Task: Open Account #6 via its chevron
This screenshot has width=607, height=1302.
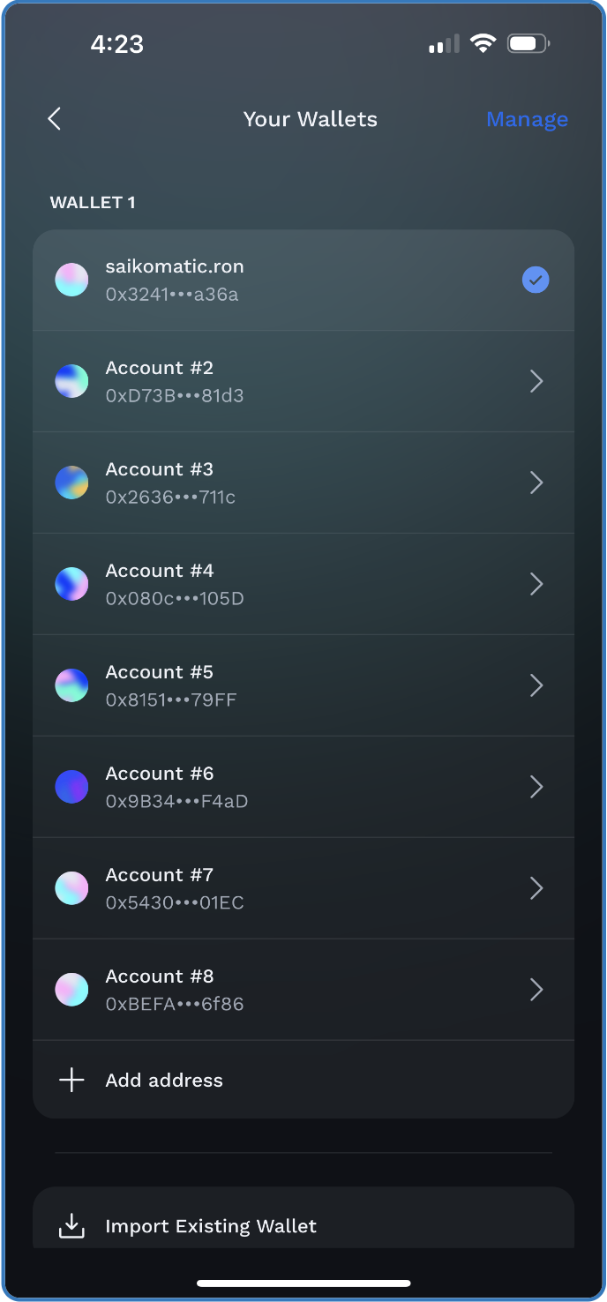Action: coord(536,787)
